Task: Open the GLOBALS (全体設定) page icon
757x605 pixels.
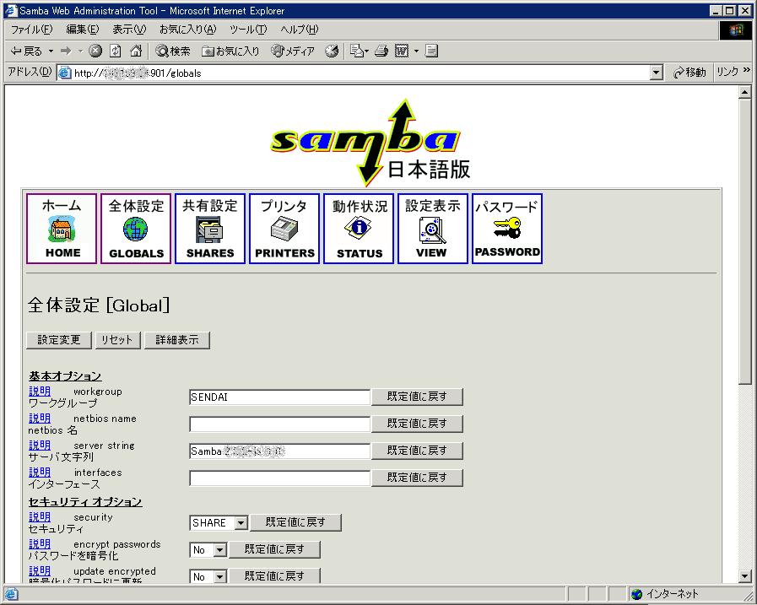Action: tap(136, 229)
